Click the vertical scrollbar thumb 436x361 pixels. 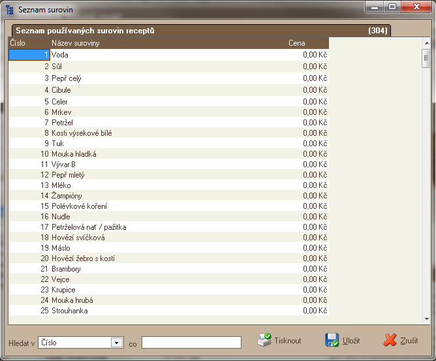coord(426,58)
